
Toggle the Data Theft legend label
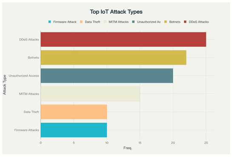pyautogui.click(x=92, y=22)
